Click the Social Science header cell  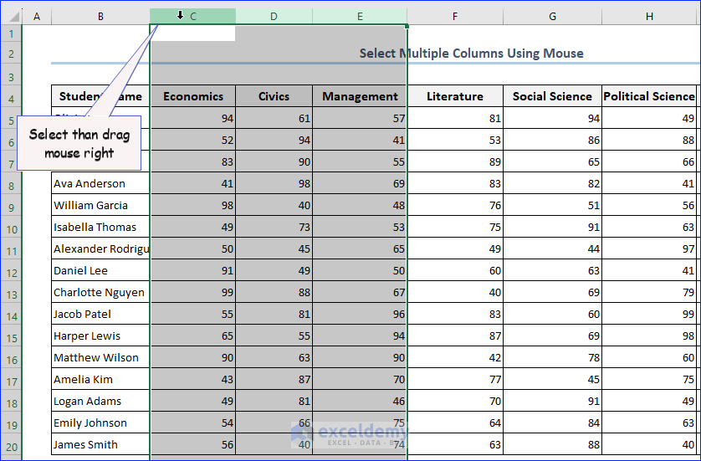[553, 96]
